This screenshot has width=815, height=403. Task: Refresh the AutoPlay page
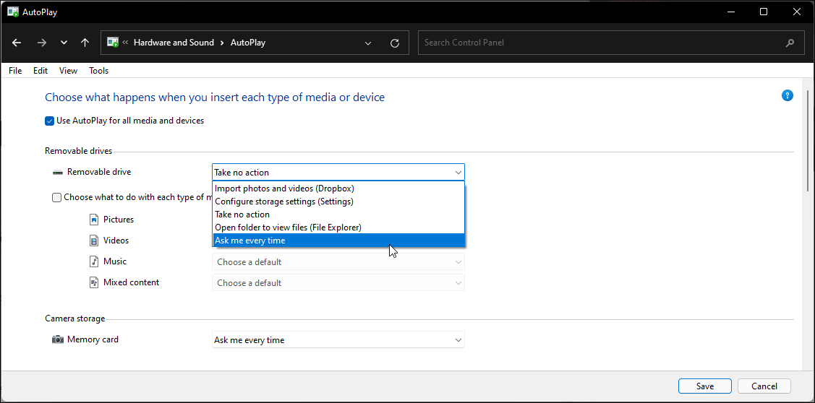pos(394,43)
